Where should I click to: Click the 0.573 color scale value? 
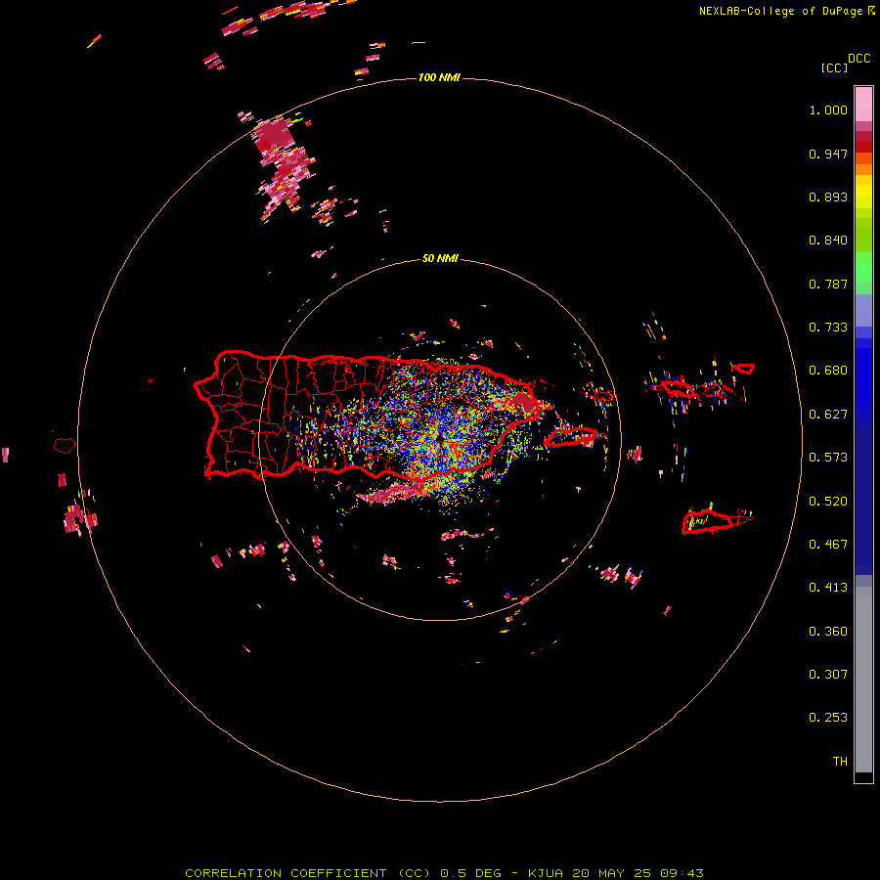point(828,458)
